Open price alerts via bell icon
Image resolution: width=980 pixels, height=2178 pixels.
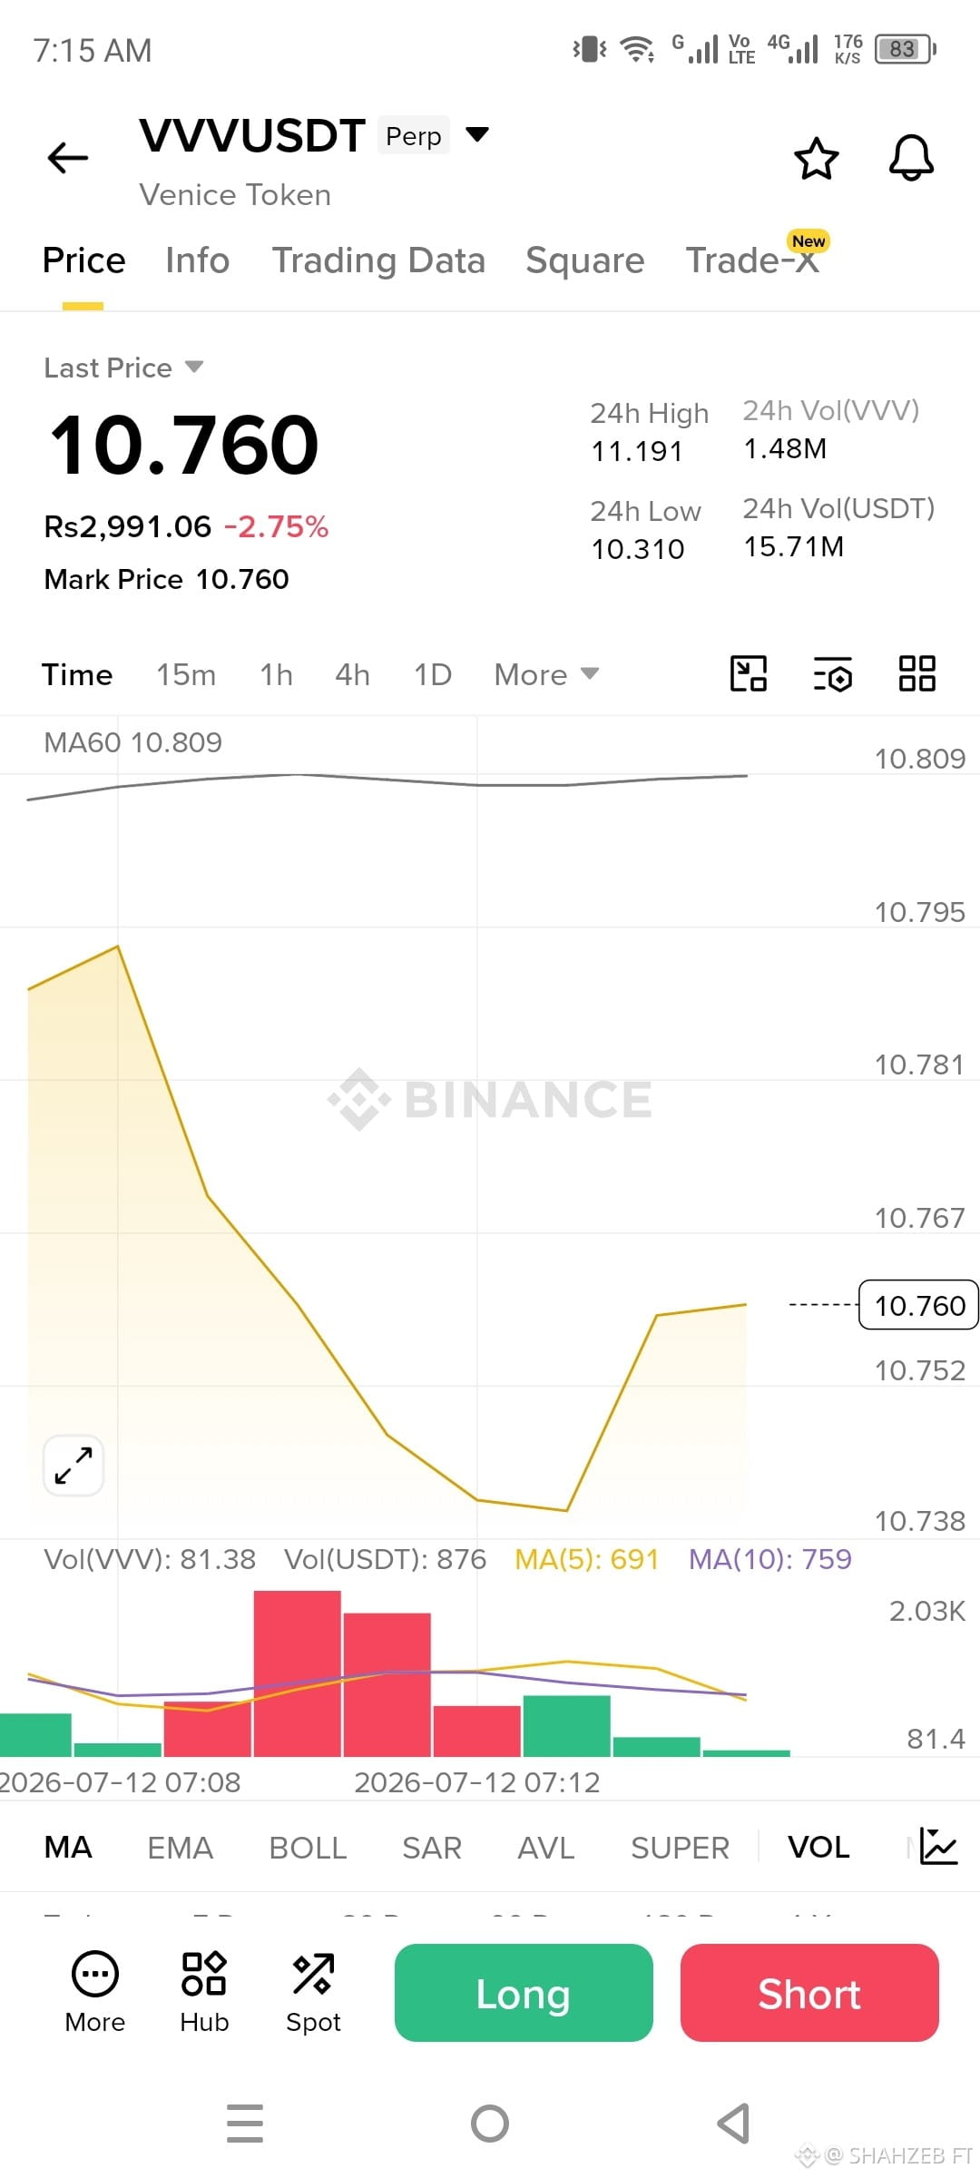[x=911, y=159]
